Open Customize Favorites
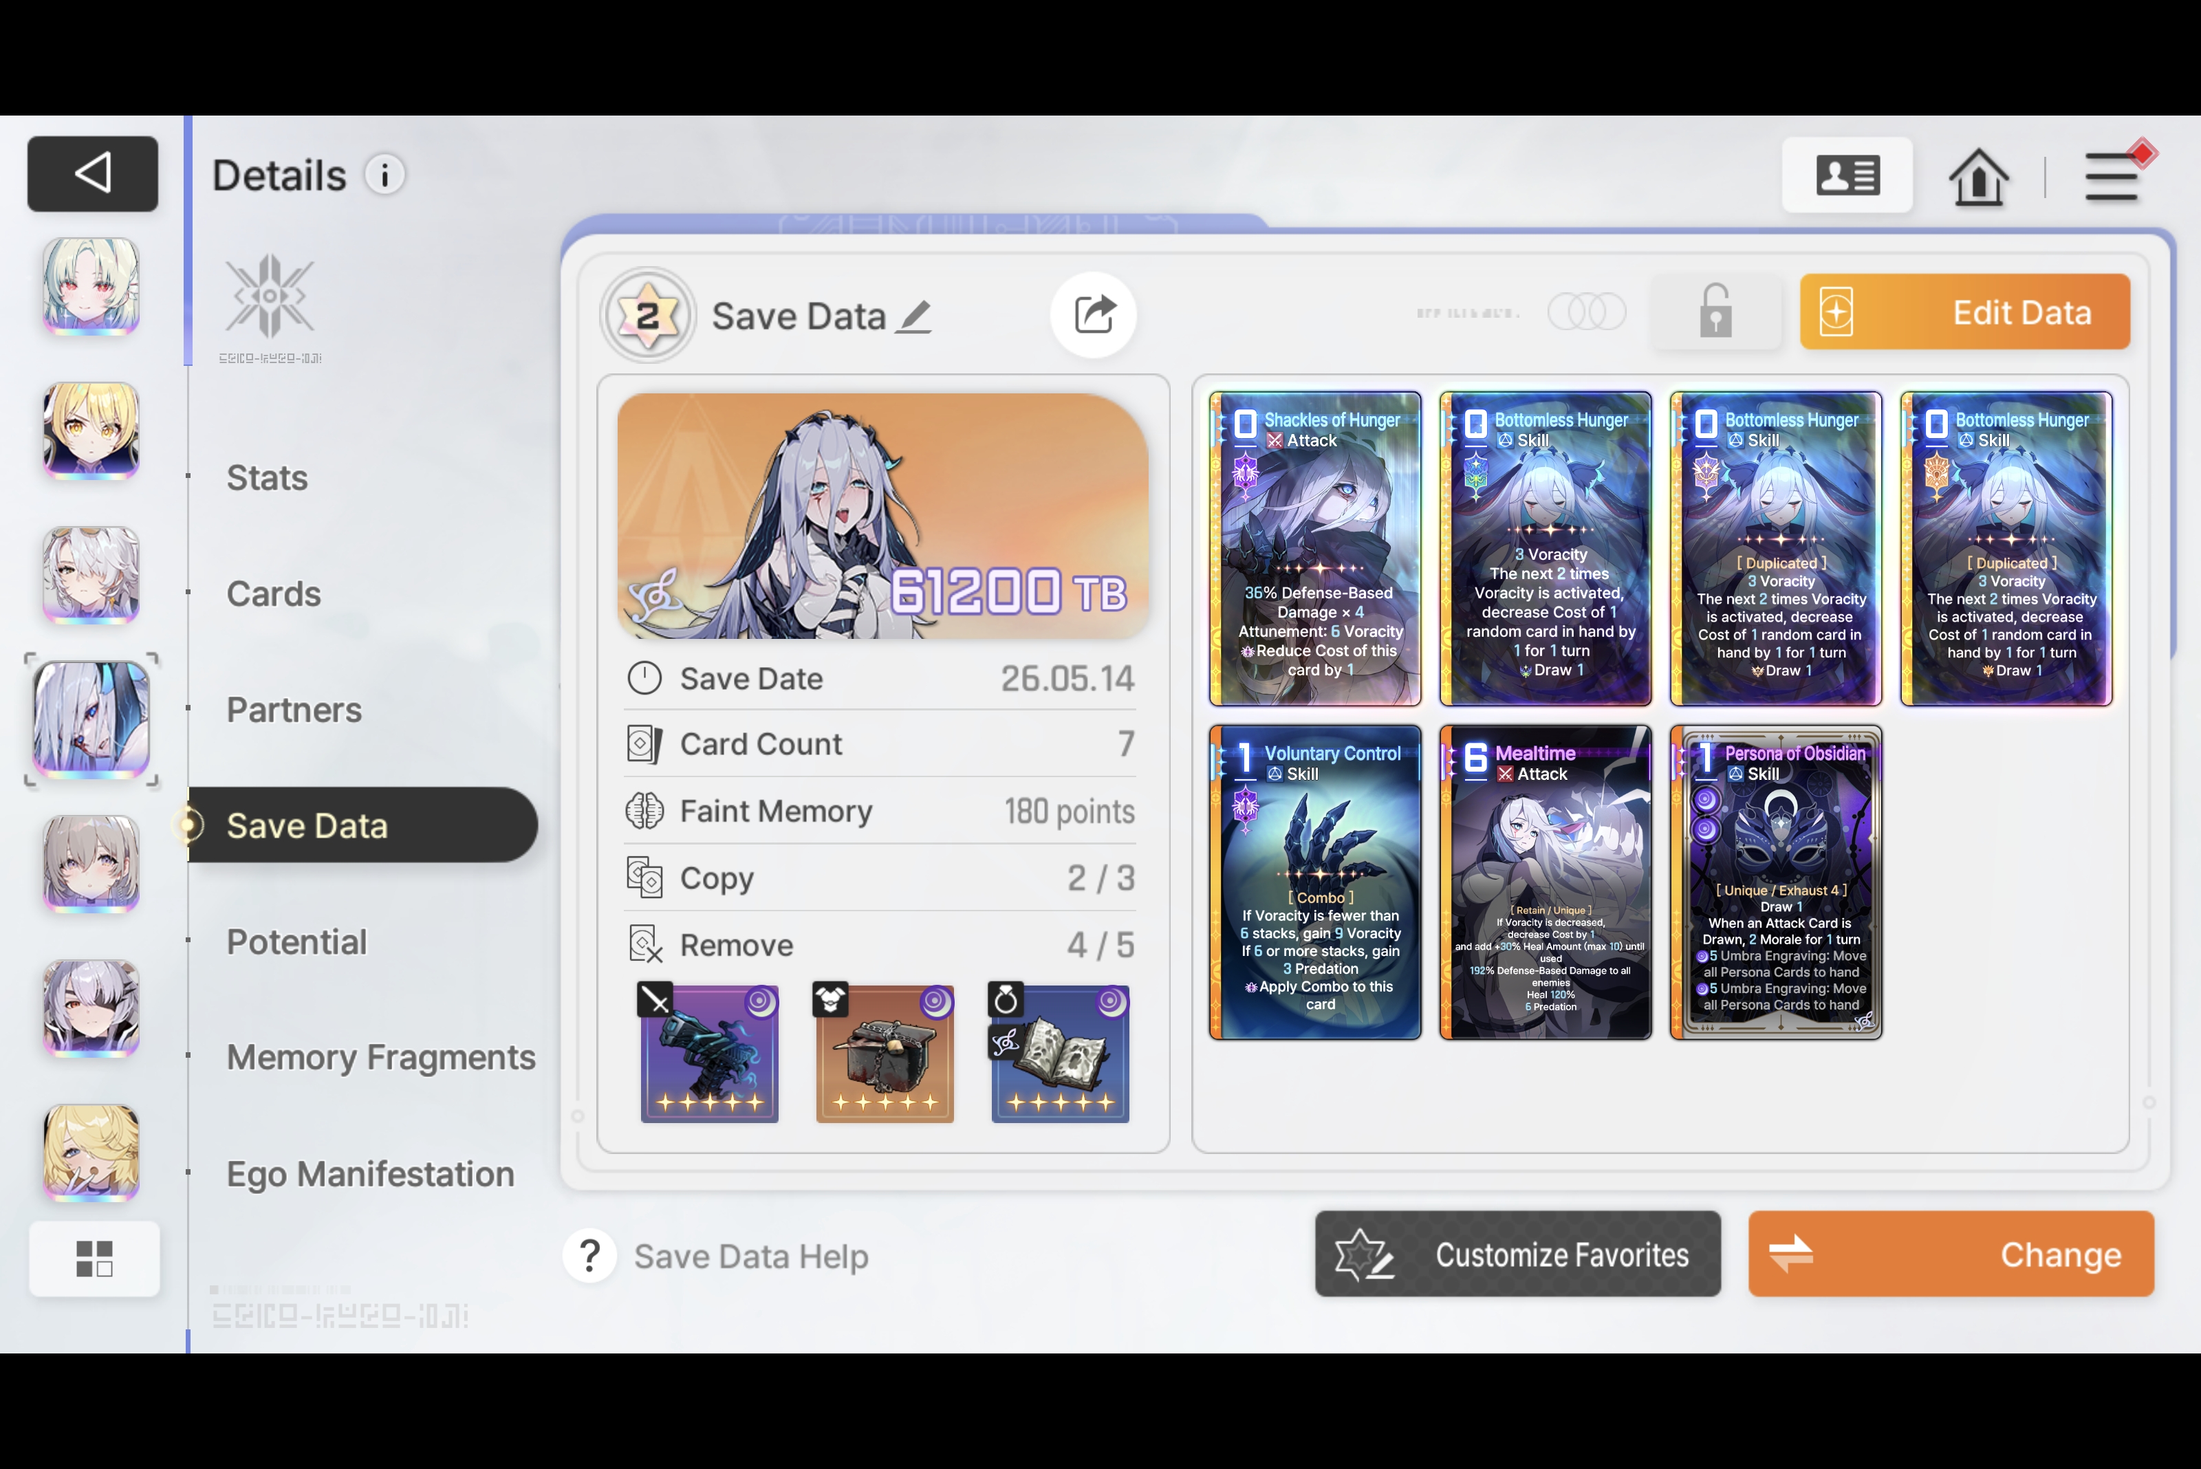The image size is (2201, 1469). tap(1518, 1254)
